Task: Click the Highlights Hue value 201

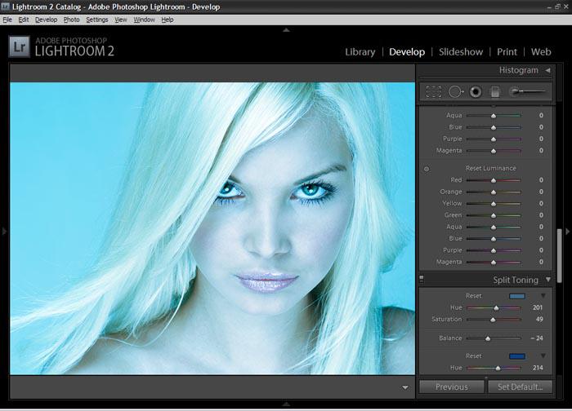Action: 538,307
